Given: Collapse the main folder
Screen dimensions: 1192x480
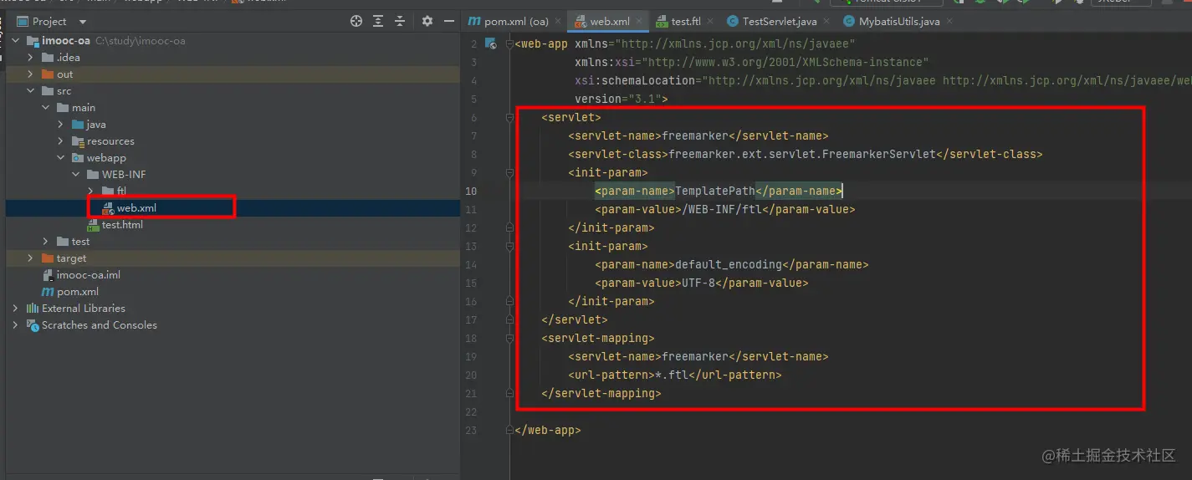Looking at the screenshot, I should coord(46,108).
